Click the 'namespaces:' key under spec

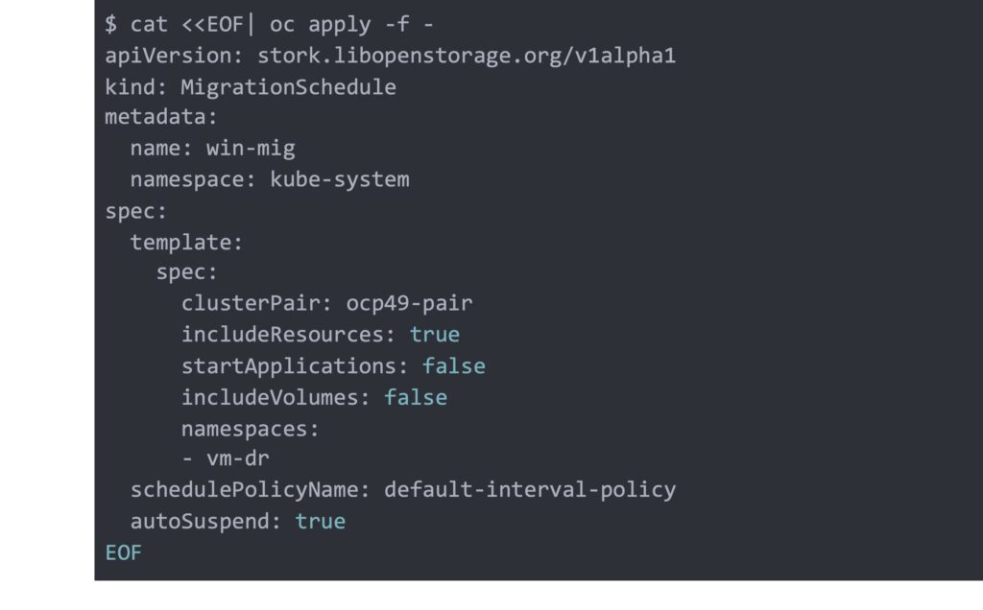(x=250, y=428)
